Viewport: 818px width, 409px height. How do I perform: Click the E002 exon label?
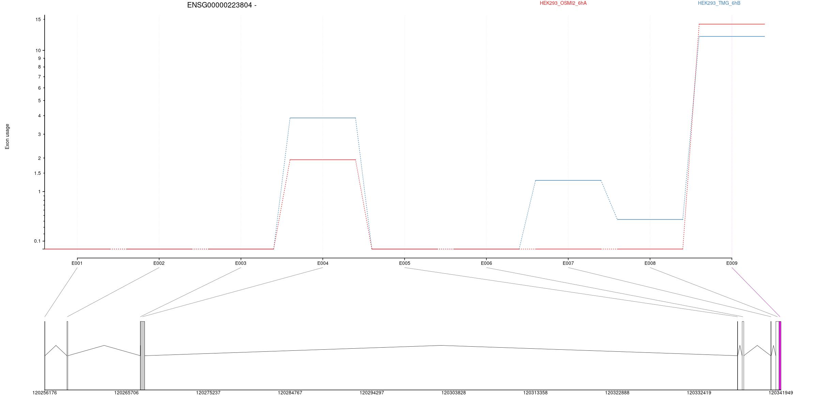click(159, 263)
